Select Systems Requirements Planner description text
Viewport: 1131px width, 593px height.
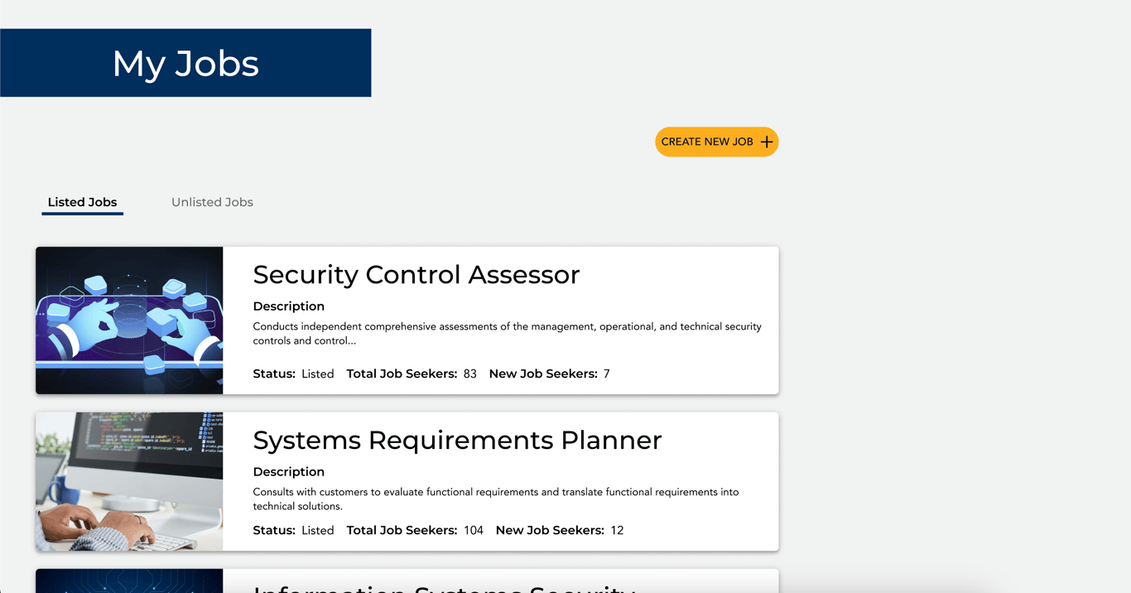495,499
